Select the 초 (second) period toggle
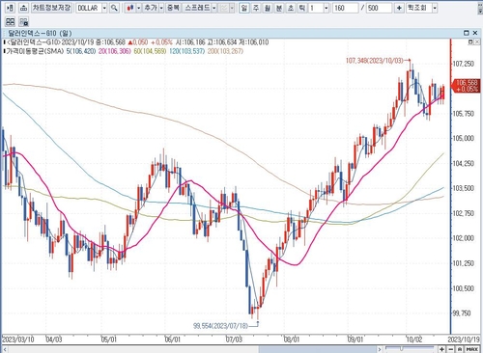 [291, 8]
